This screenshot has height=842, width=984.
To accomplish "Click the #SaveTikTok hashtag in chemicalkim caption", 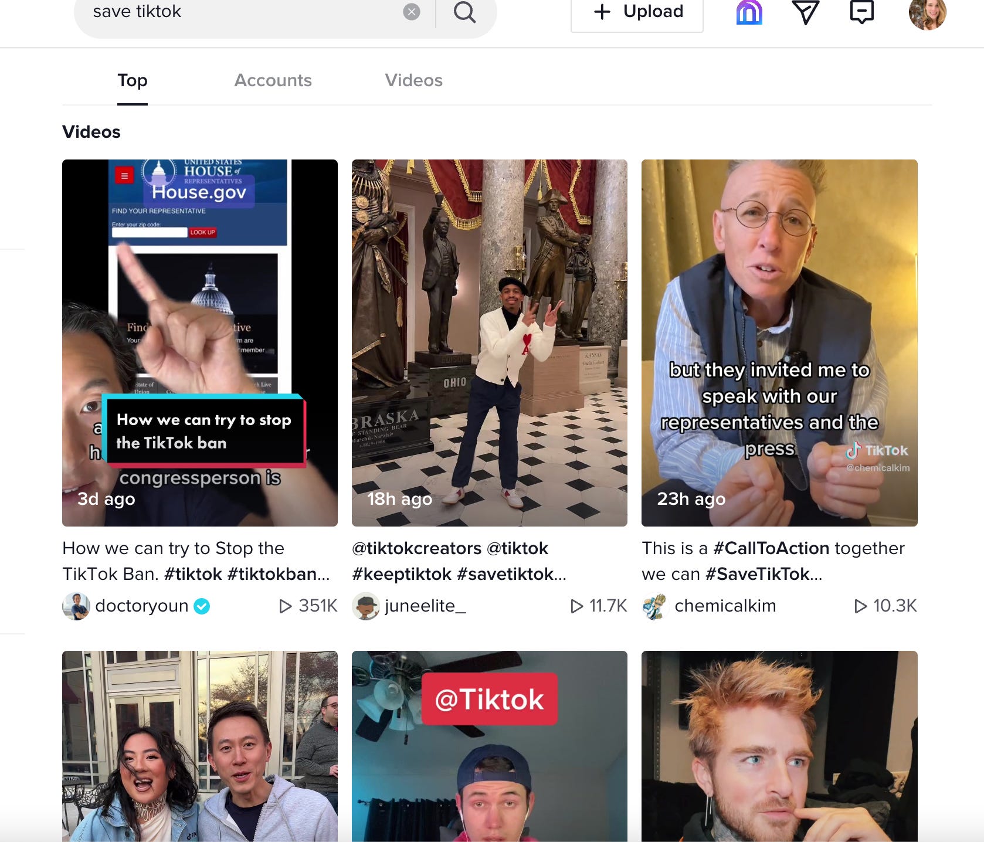I will pos(758,573).
